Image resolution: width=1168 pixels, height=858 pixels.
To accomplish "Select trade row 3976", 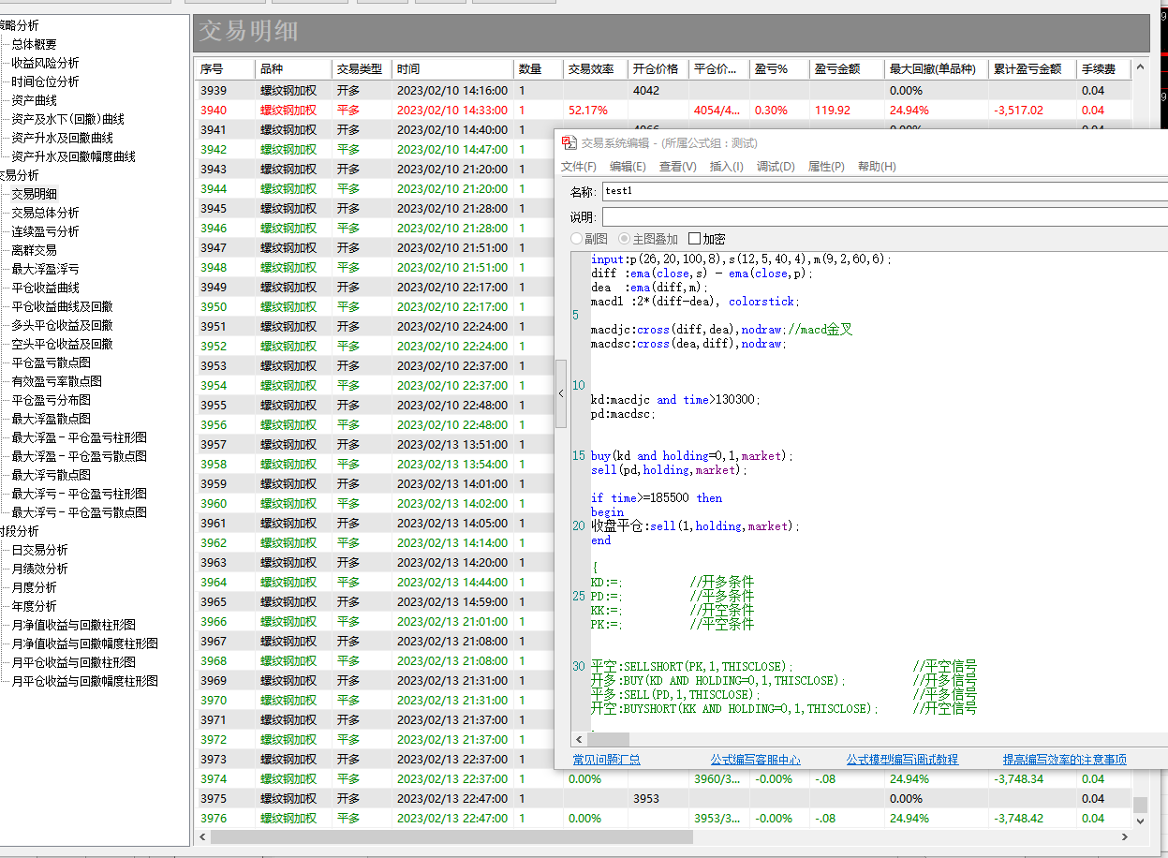I will [x=663, y=818].
